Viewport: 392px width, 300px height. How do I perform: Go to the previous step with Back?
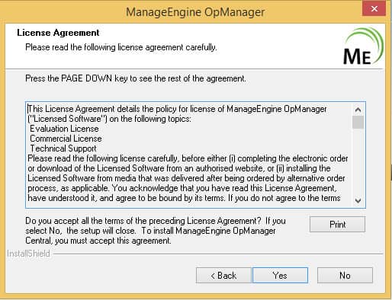(x=223, y=275)
